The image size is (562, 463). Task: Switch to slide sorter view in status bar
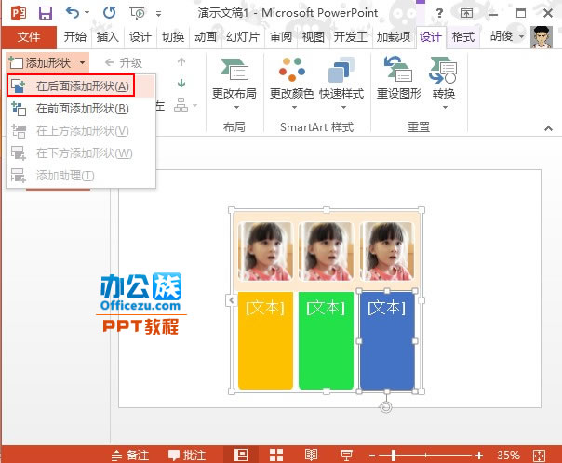tap(276, 455)
